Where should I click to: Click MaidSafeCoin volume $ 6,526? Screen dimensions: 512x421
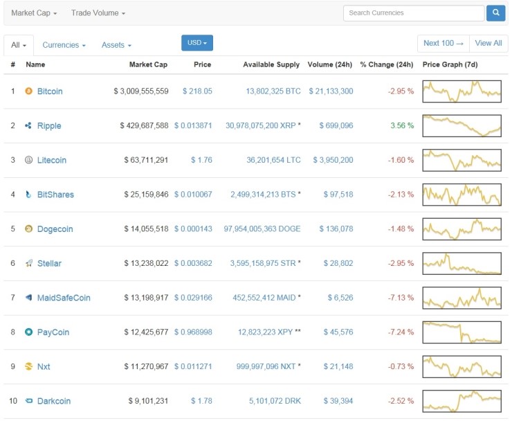(x=340, y=298)
